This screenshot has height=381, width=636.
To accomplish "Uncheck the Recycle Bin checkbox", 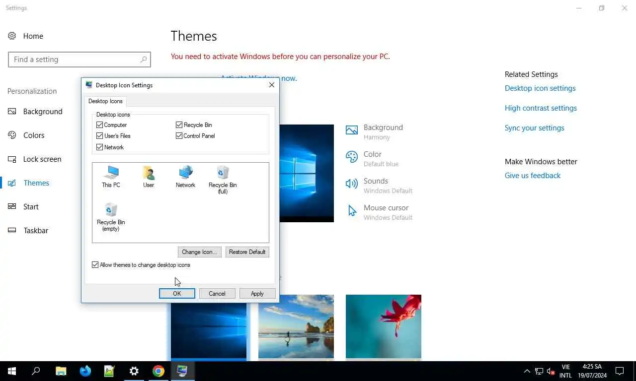I will pyautogui.click(x=179, y=125).
